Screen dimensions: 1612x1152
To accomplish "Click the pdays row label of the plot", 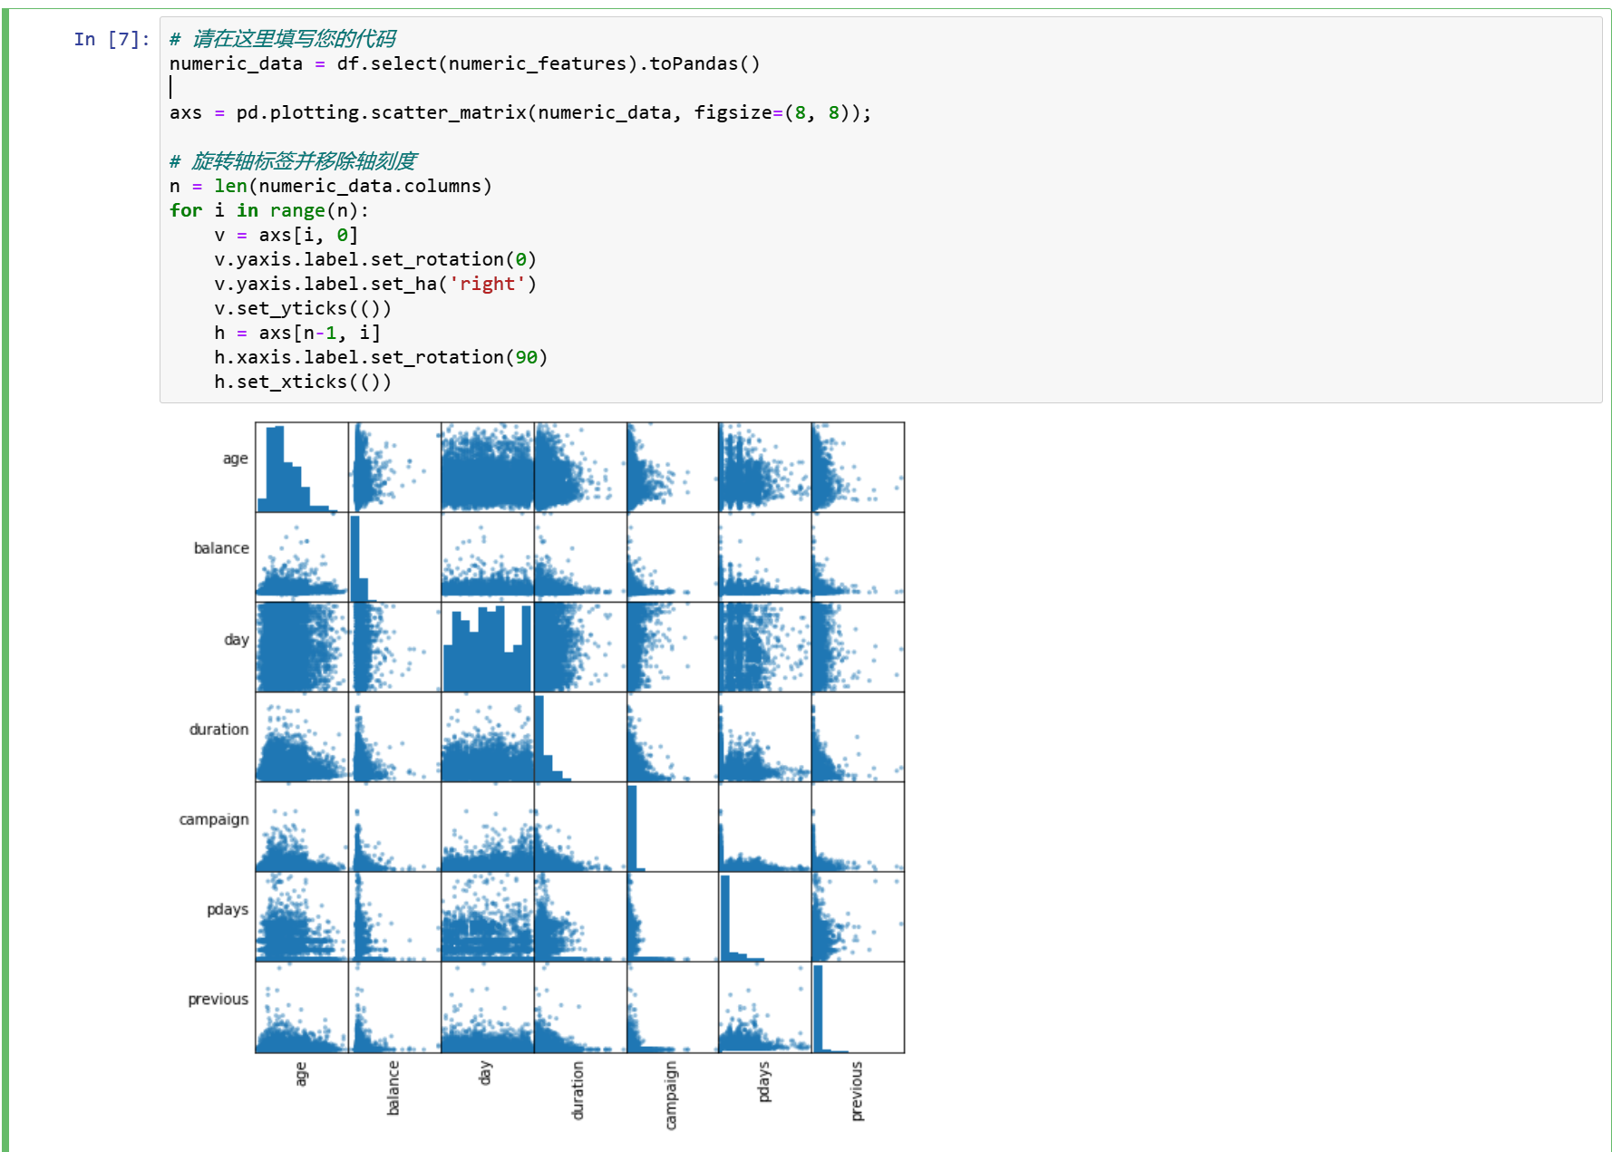I will (x=228, y=910).
